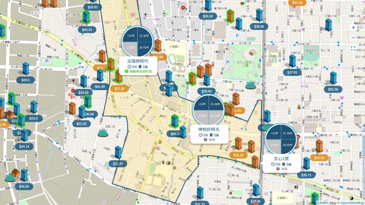Click the 泓瑞微時代 popup title
The width and height of the screenshot is (365, 205).
point(138,61)
